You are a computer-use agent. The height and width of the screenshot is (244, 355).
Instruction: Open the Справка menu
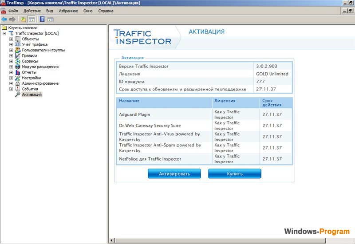(x=106, y=11)
